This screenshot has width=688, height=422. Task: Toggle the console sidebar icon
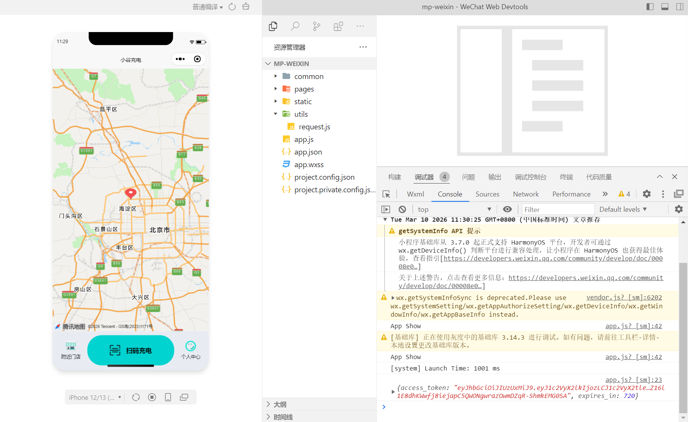(x=386, y=209)
